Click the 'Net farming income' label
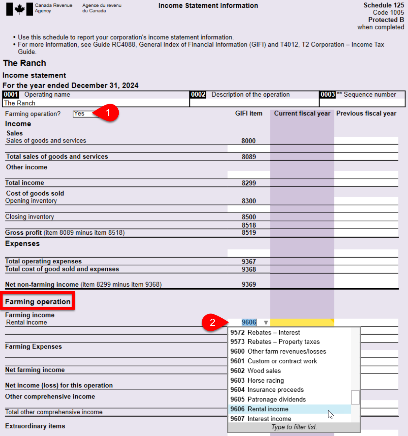 (x=35, y=370)
